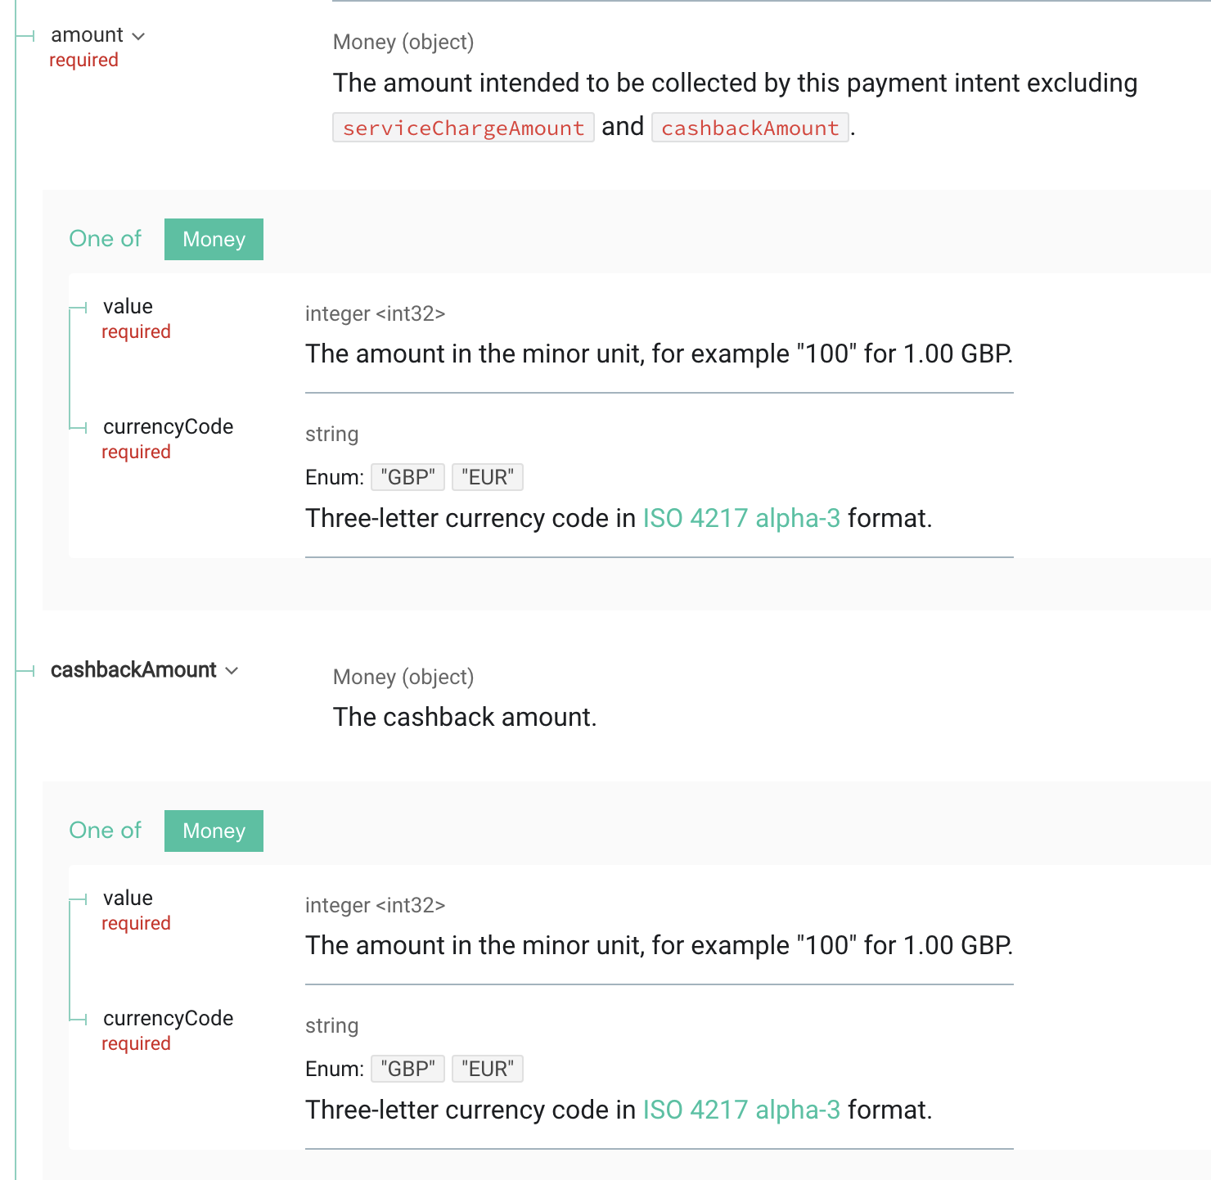Viewport: 1211px width, 1180px height.
Task: Click the tree connector icon beside currencyCode
Action: click(79, 426)
